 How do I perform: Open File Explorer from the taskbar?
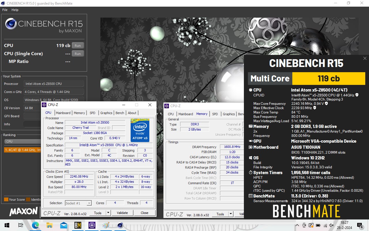pos(49,225)
